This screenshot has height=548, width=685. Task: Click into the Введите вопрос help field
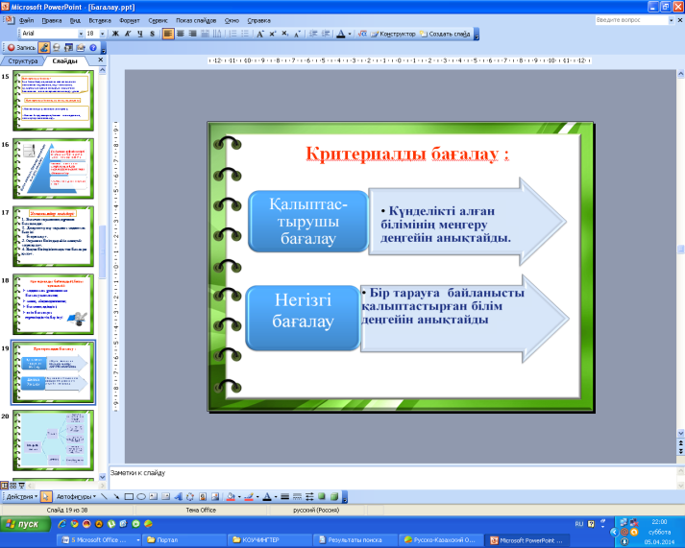coord(631,20)
